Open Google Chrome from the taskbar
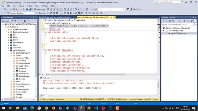Image resolution: width=198 pixels, height=111 pixels. click(x=46, y=108)
